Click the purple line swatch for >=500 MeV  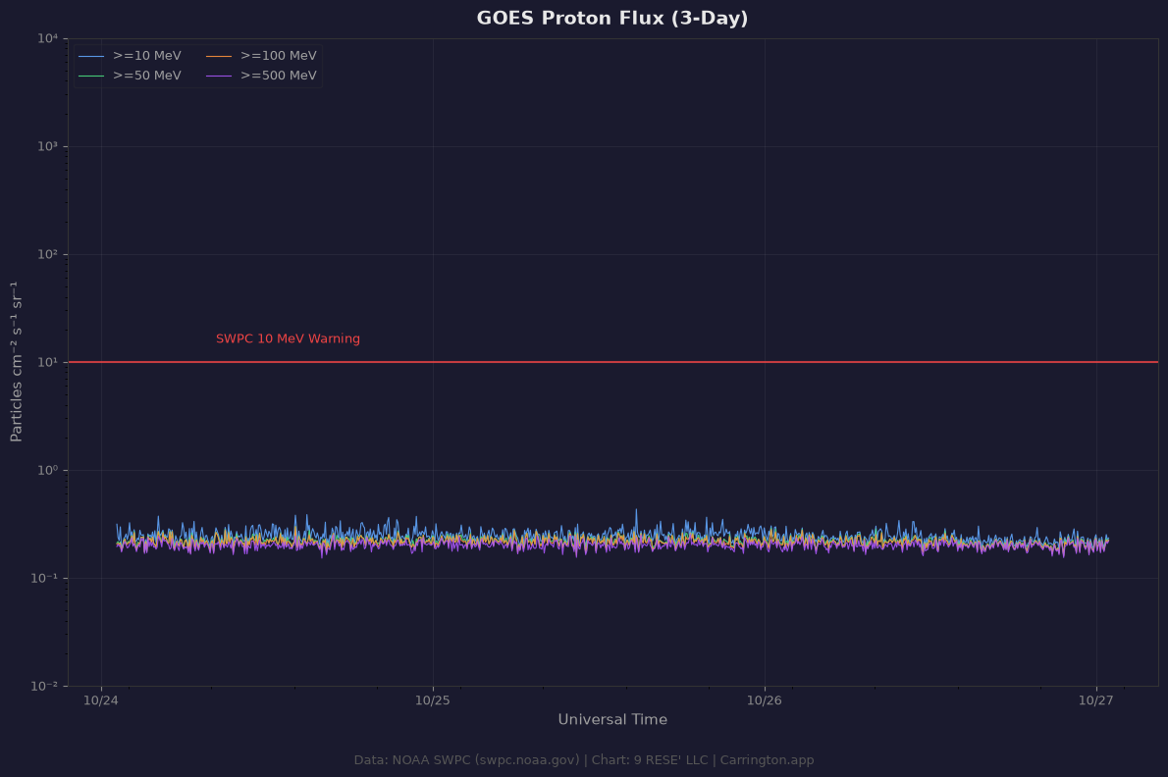[x=219, y=76]
